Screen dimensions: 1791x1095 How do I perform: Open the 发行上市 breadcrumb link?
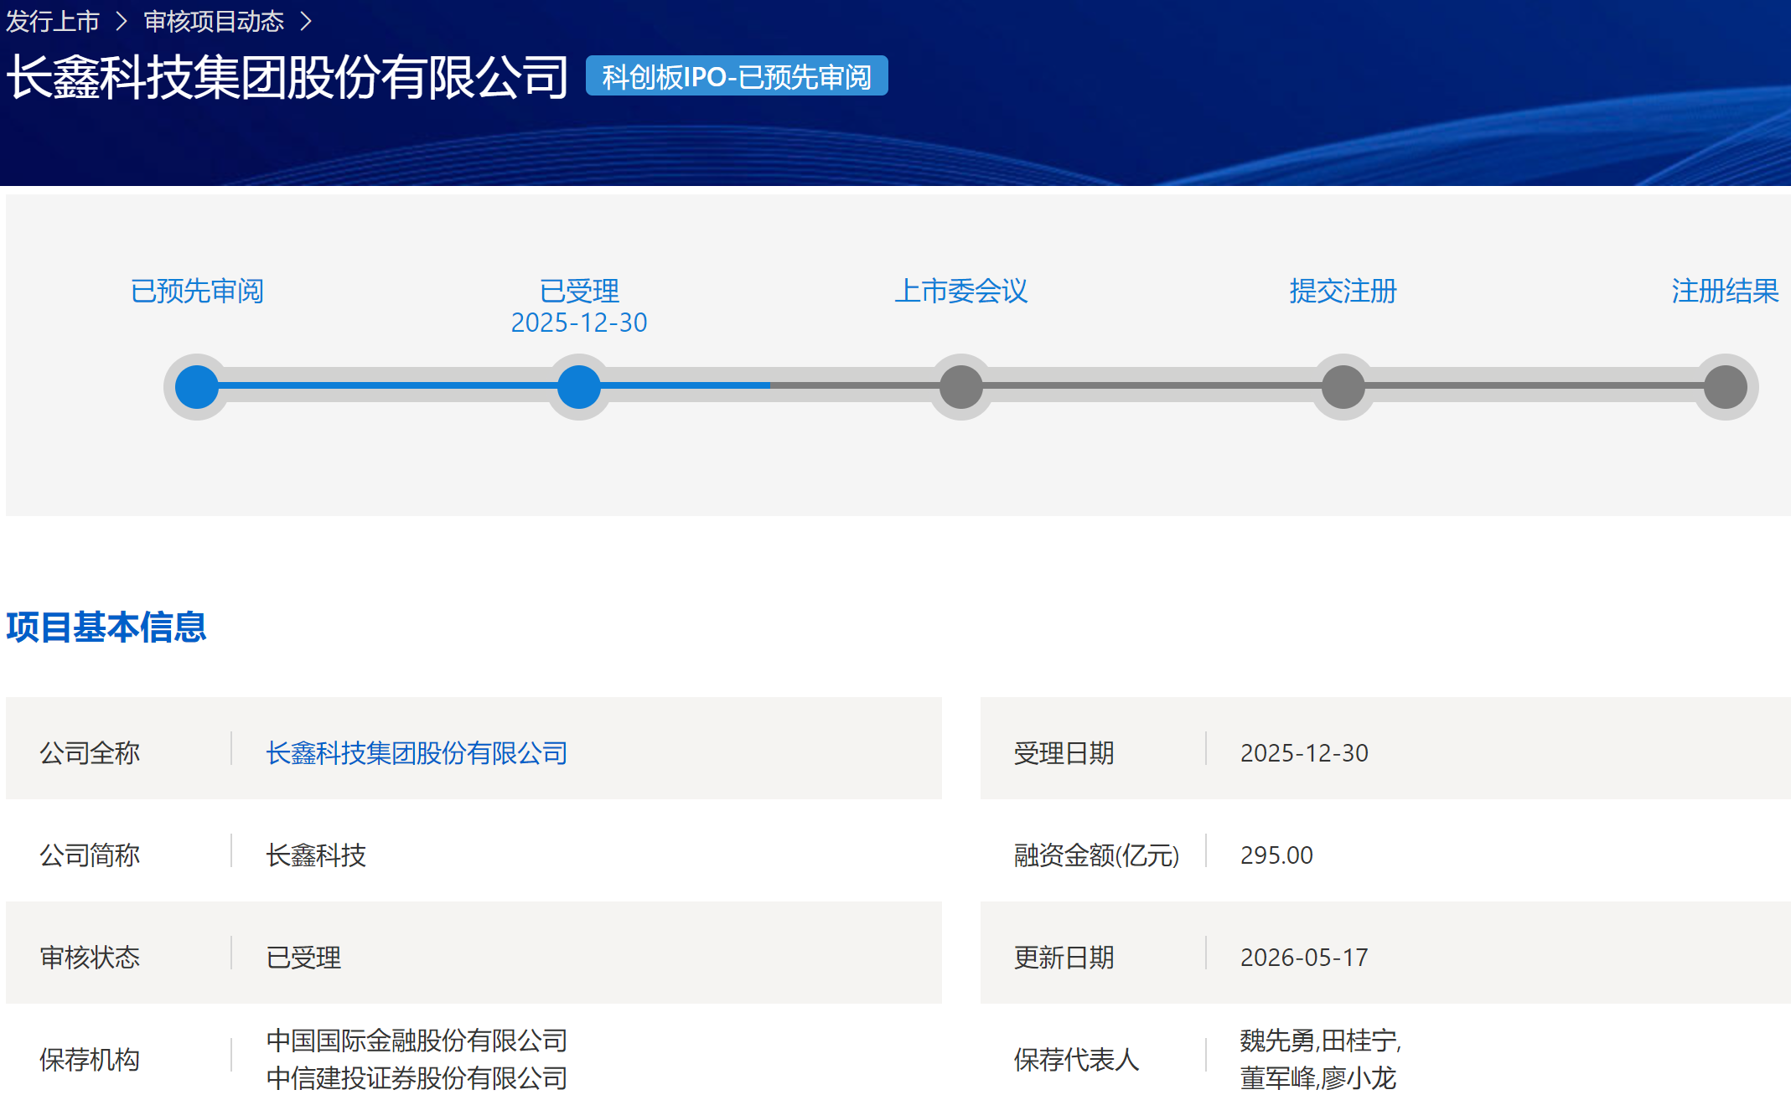click(53, 21)
